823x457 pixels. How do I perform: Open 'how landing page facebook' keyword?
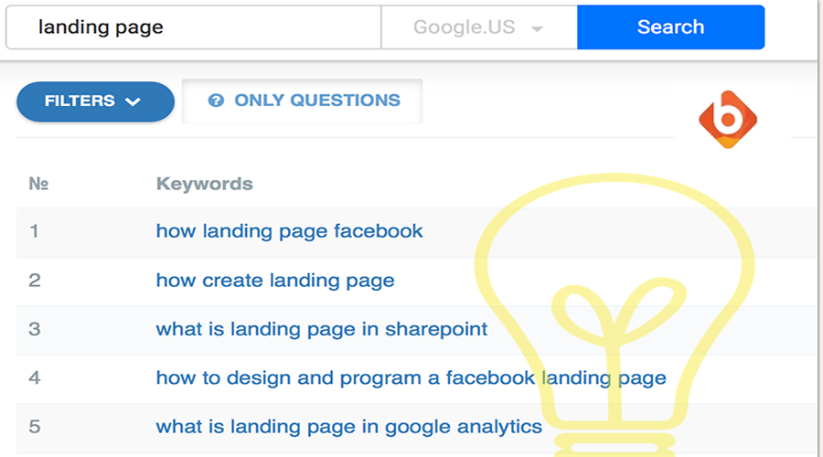(289, 231)
